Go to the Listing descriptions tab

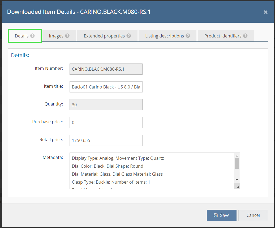164,36
